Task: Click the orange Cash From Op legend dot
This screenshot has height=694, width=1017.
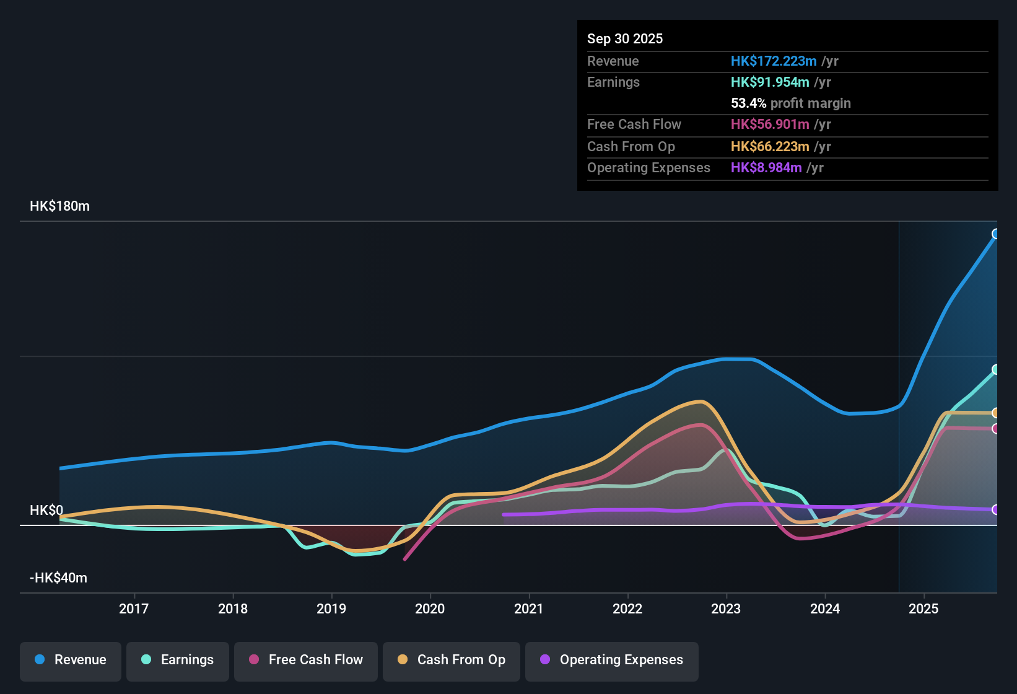Action: (402, 660)
